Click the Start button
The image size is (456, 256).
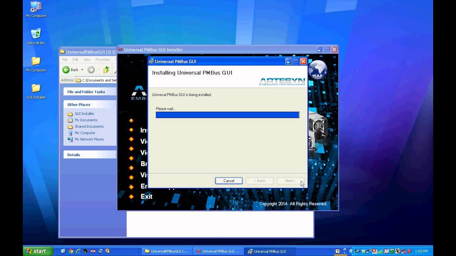(38, 251)
